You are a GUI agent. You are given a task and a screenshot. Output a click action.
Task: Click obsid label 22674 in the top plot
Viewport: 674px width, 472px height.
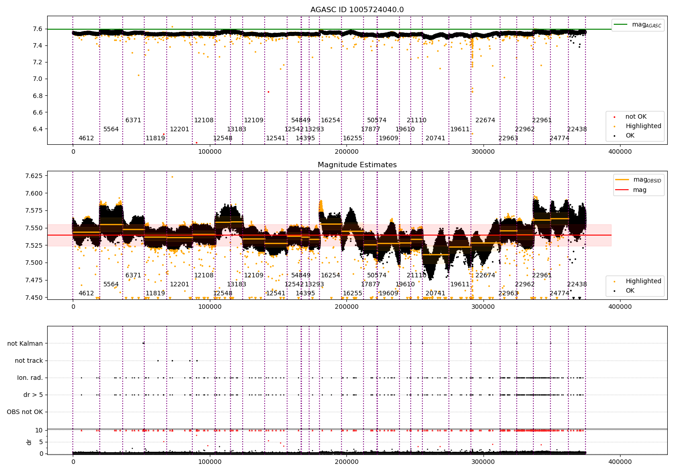point(485,120)
